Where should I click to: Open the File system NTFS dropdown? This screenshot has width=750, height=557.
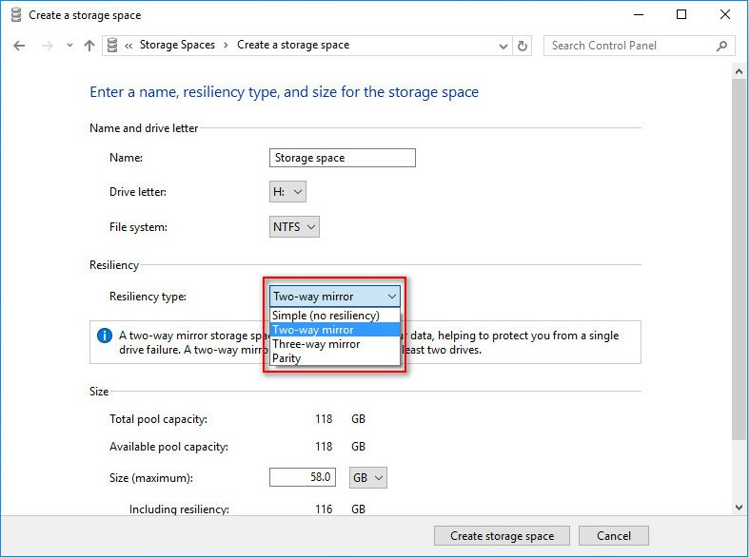pos(295,227)
